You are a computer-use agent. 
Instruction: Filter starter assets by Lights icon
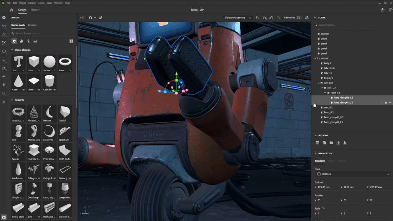pyautogui.click(x=28, y=41)
